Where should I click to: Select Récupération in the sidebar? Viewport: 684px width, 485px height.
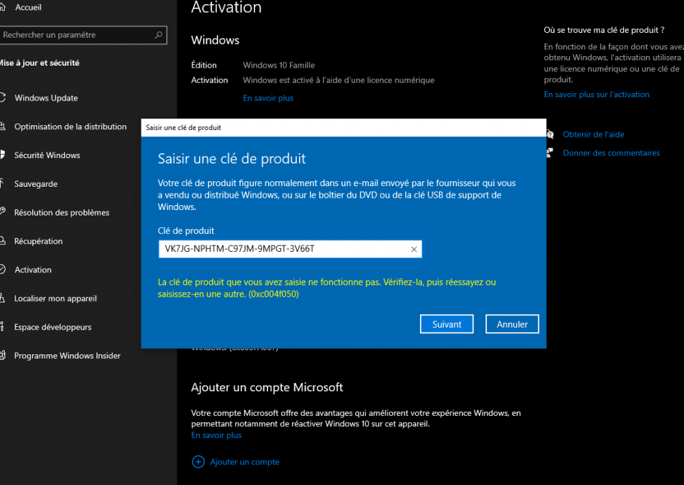[x=38, y=241]
